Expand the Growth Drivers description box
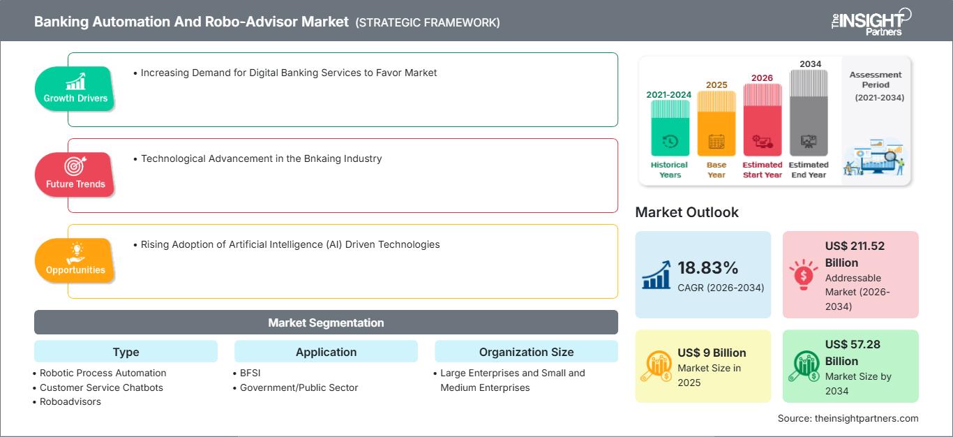Screen dimensions: 953x437 point(343,89)
